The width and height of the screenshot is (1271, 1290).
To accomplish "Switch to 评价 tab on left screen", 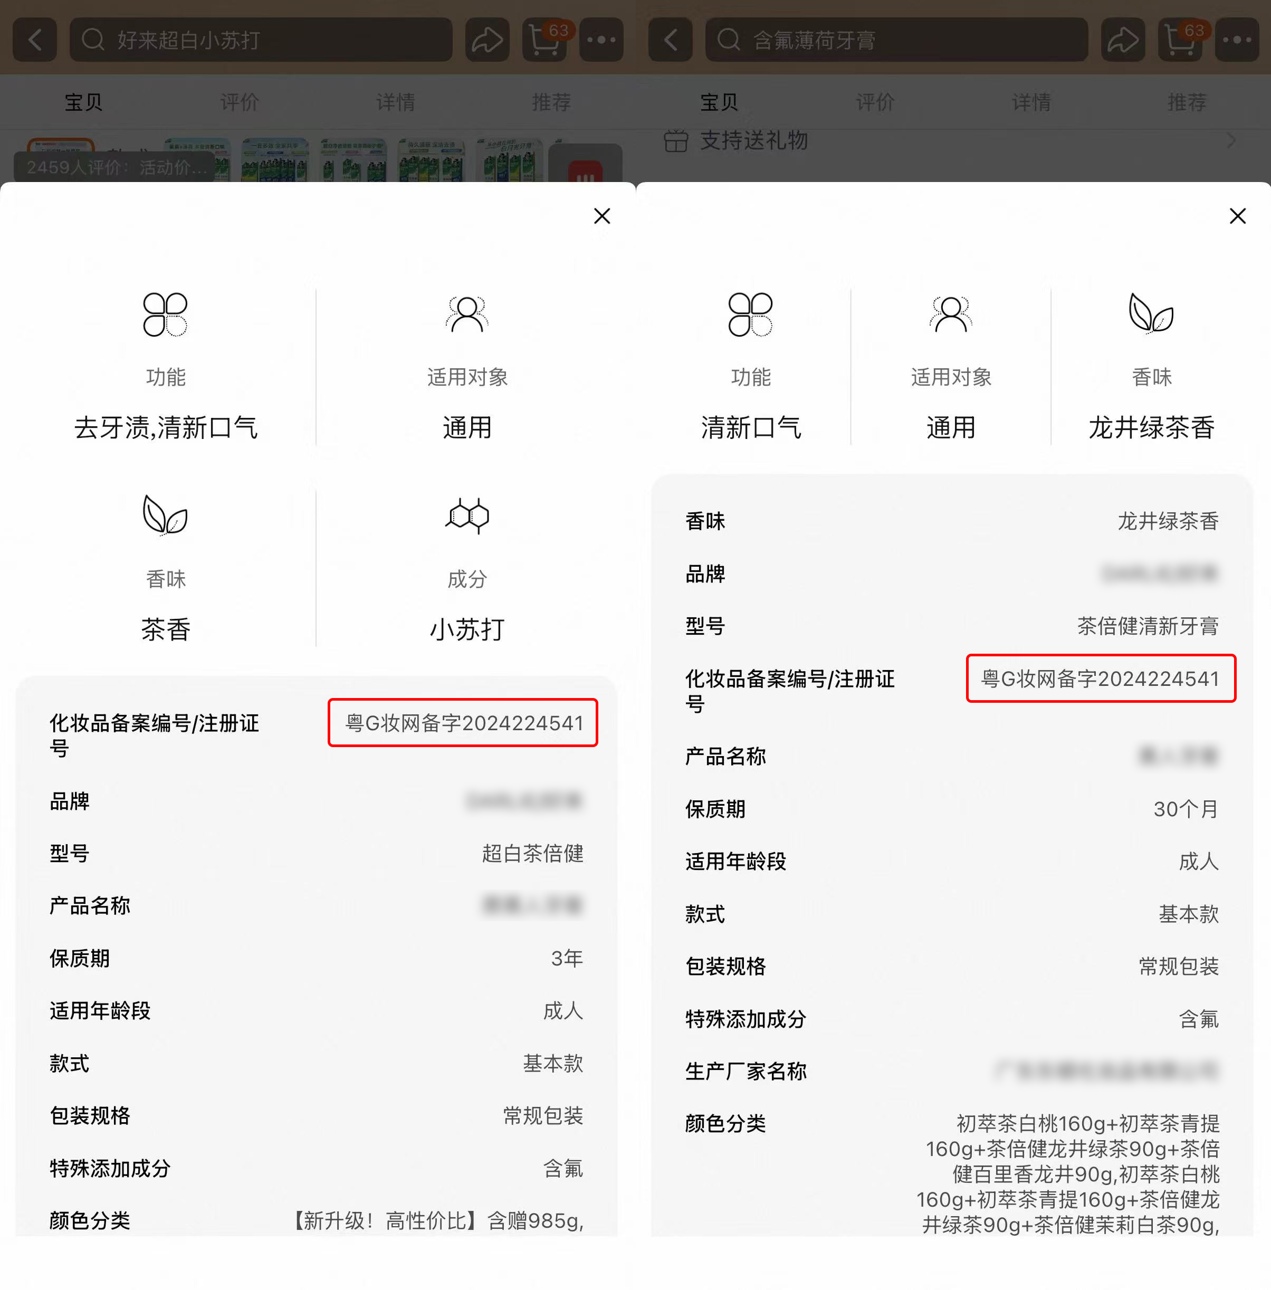I will click(x=239, y=102).
